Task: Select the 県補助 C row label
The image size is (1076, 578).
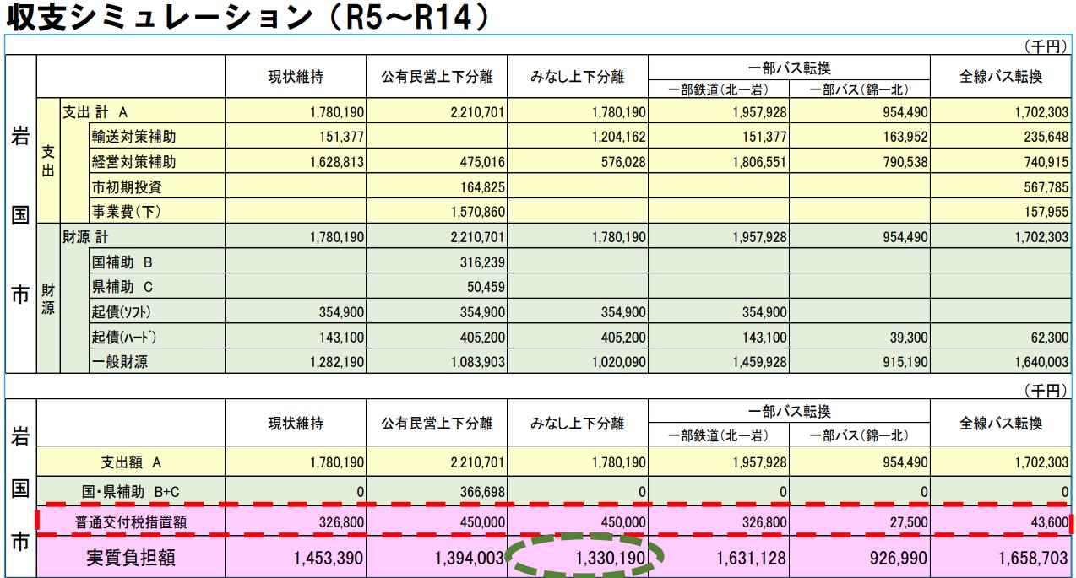Action: point(123,287)
